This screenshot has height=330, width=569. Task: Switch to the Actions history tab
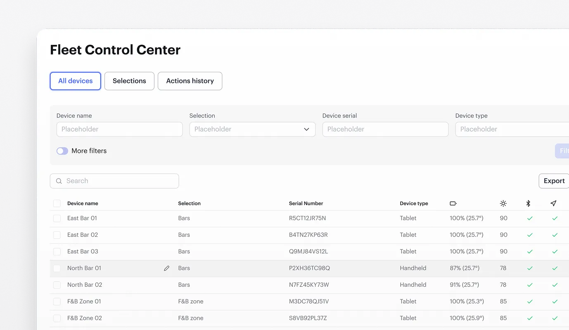(x=190, y=81)
